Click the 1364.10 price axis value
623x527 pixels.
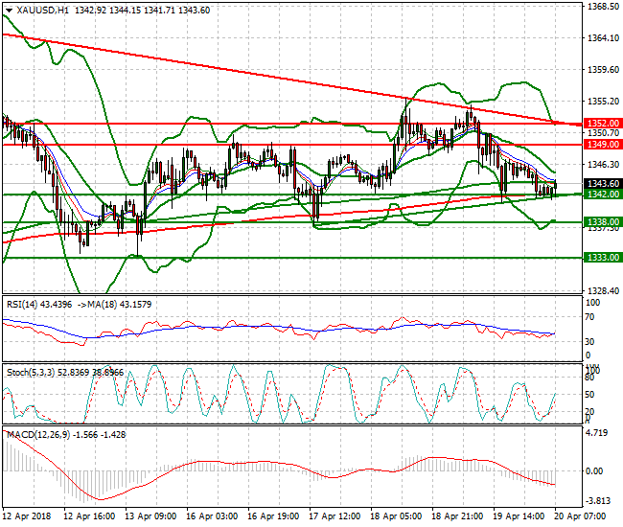point(603,38)
